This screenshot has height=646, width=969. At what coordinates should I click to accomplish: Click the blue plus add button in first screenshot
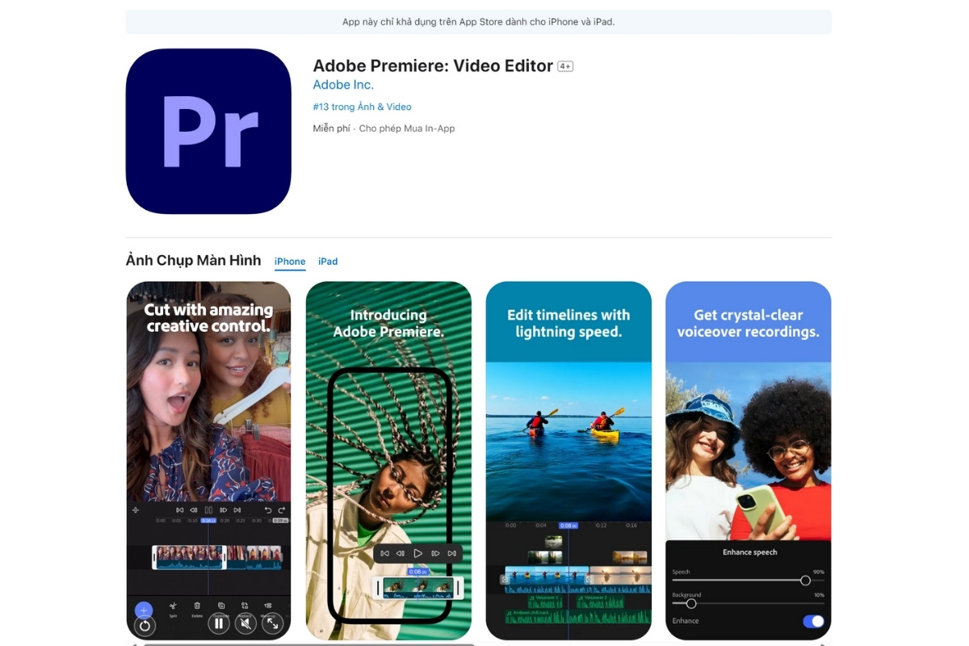click(144, 610)
